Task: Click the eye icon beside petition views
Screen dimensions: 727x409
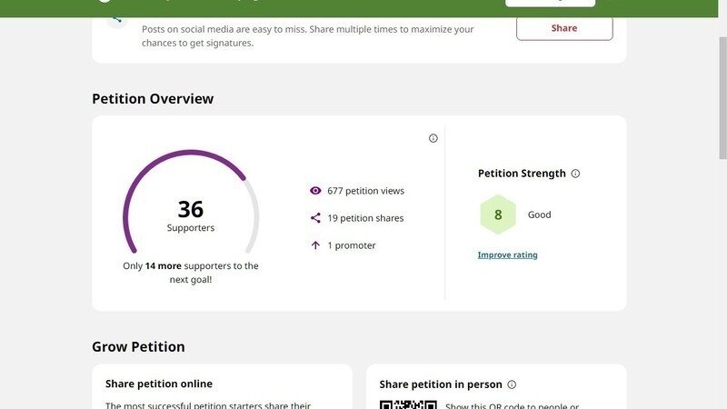Action: pos(315,191)
